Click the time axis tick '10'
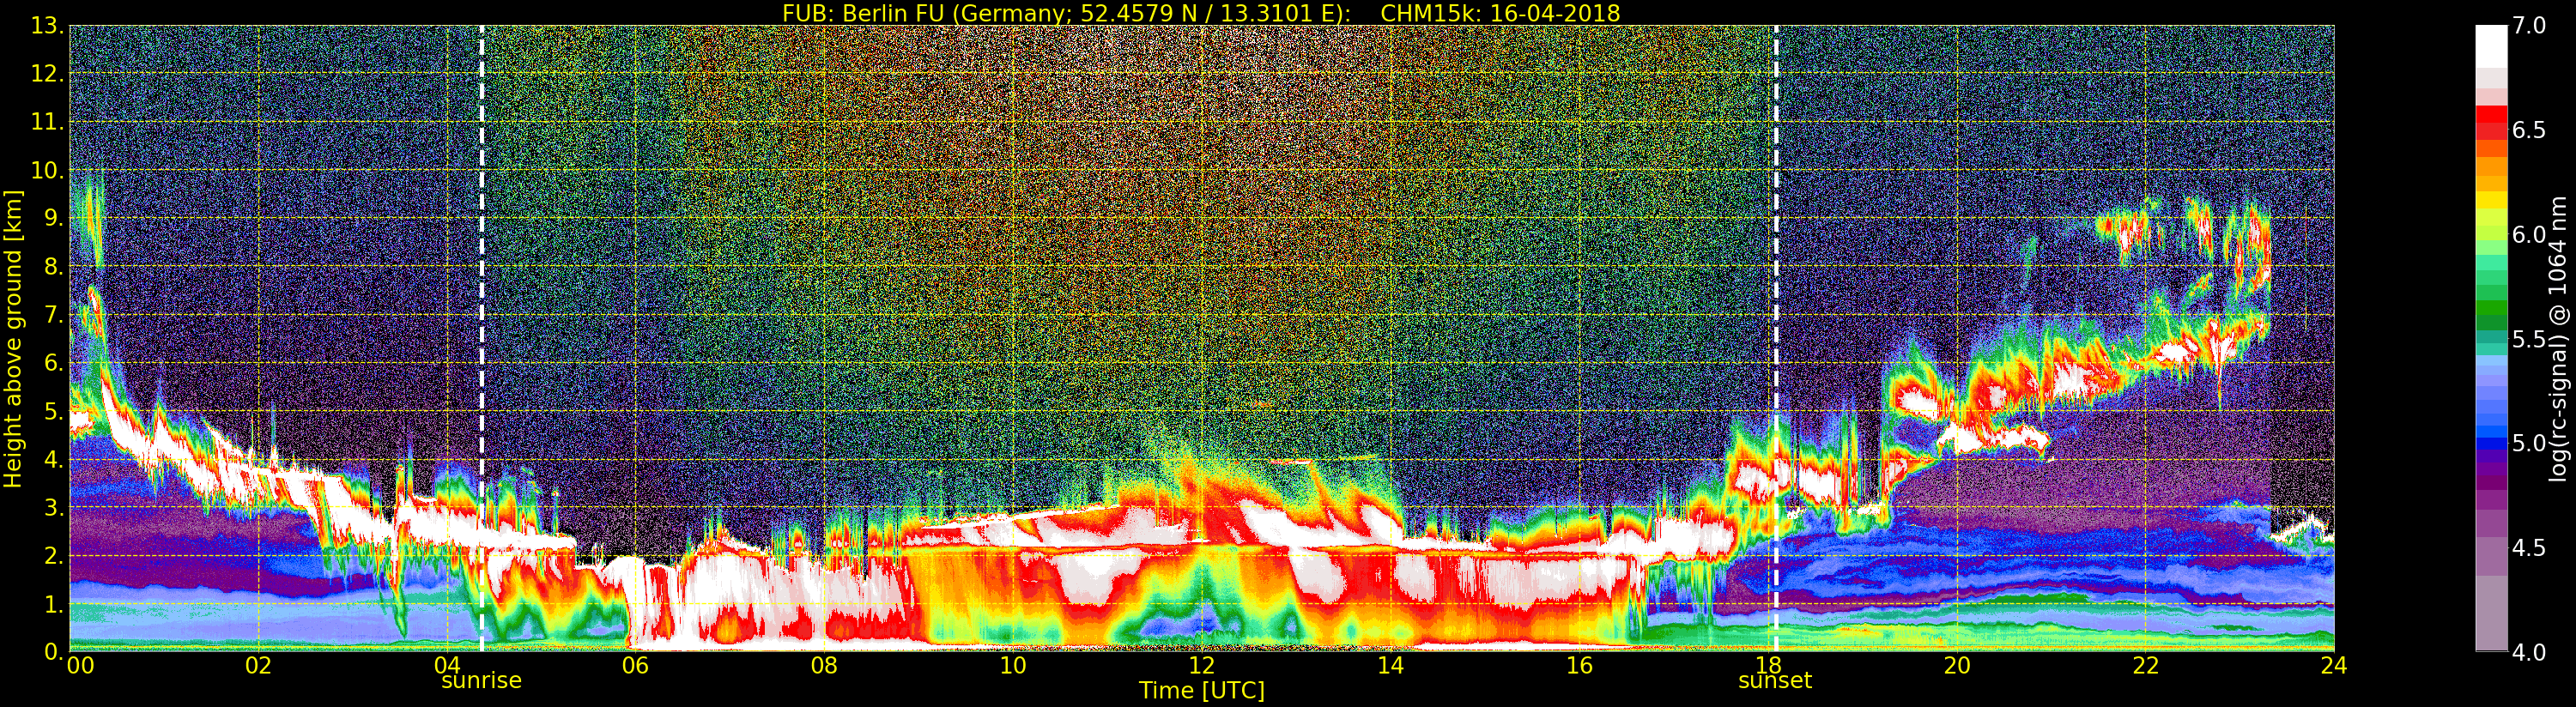This screenshot has height=707, width=2576. coord(1013,666)
